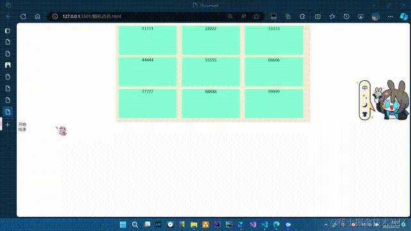Viewport: 411px width, 231px height.
Task: Reload the page with the refresh icon
Action: coord(23,17)
